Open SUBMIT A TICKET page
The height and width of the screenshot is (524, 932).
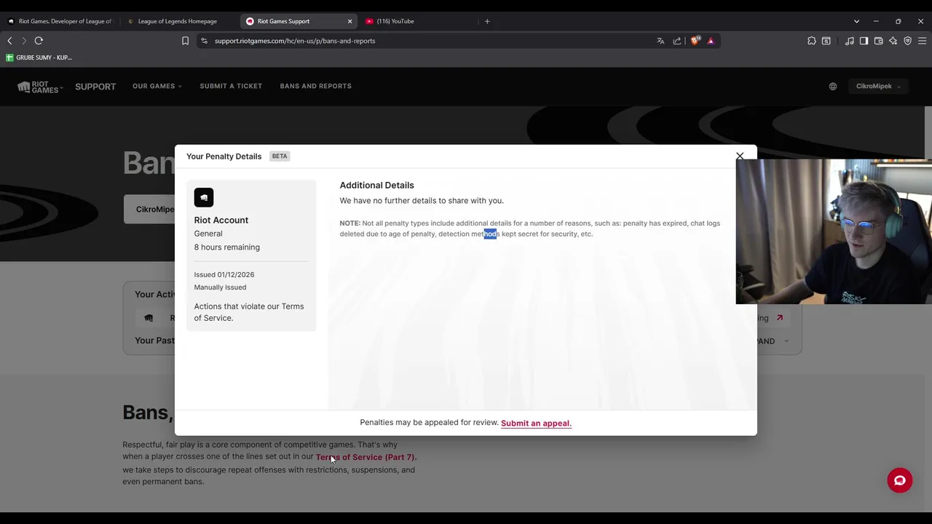coord(231,86)
